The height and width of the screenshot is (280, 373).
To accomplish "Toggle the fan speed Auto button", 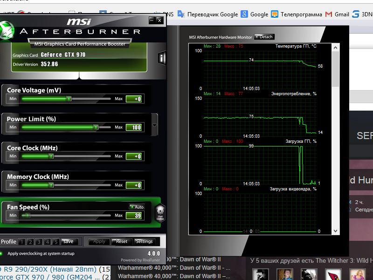I will 137,207.
